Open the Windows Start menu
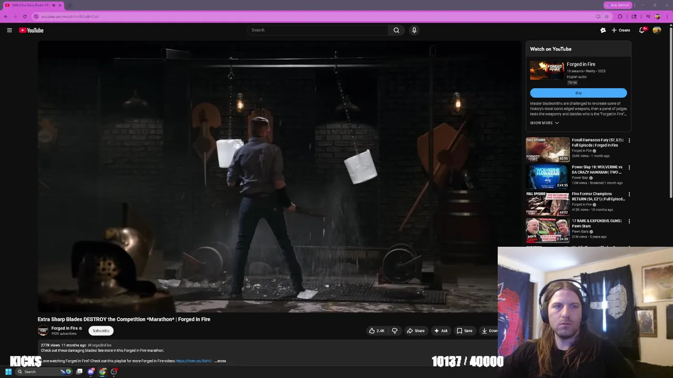Image resolution: width=673 pixels, height=378 pixels. point(8,372)
